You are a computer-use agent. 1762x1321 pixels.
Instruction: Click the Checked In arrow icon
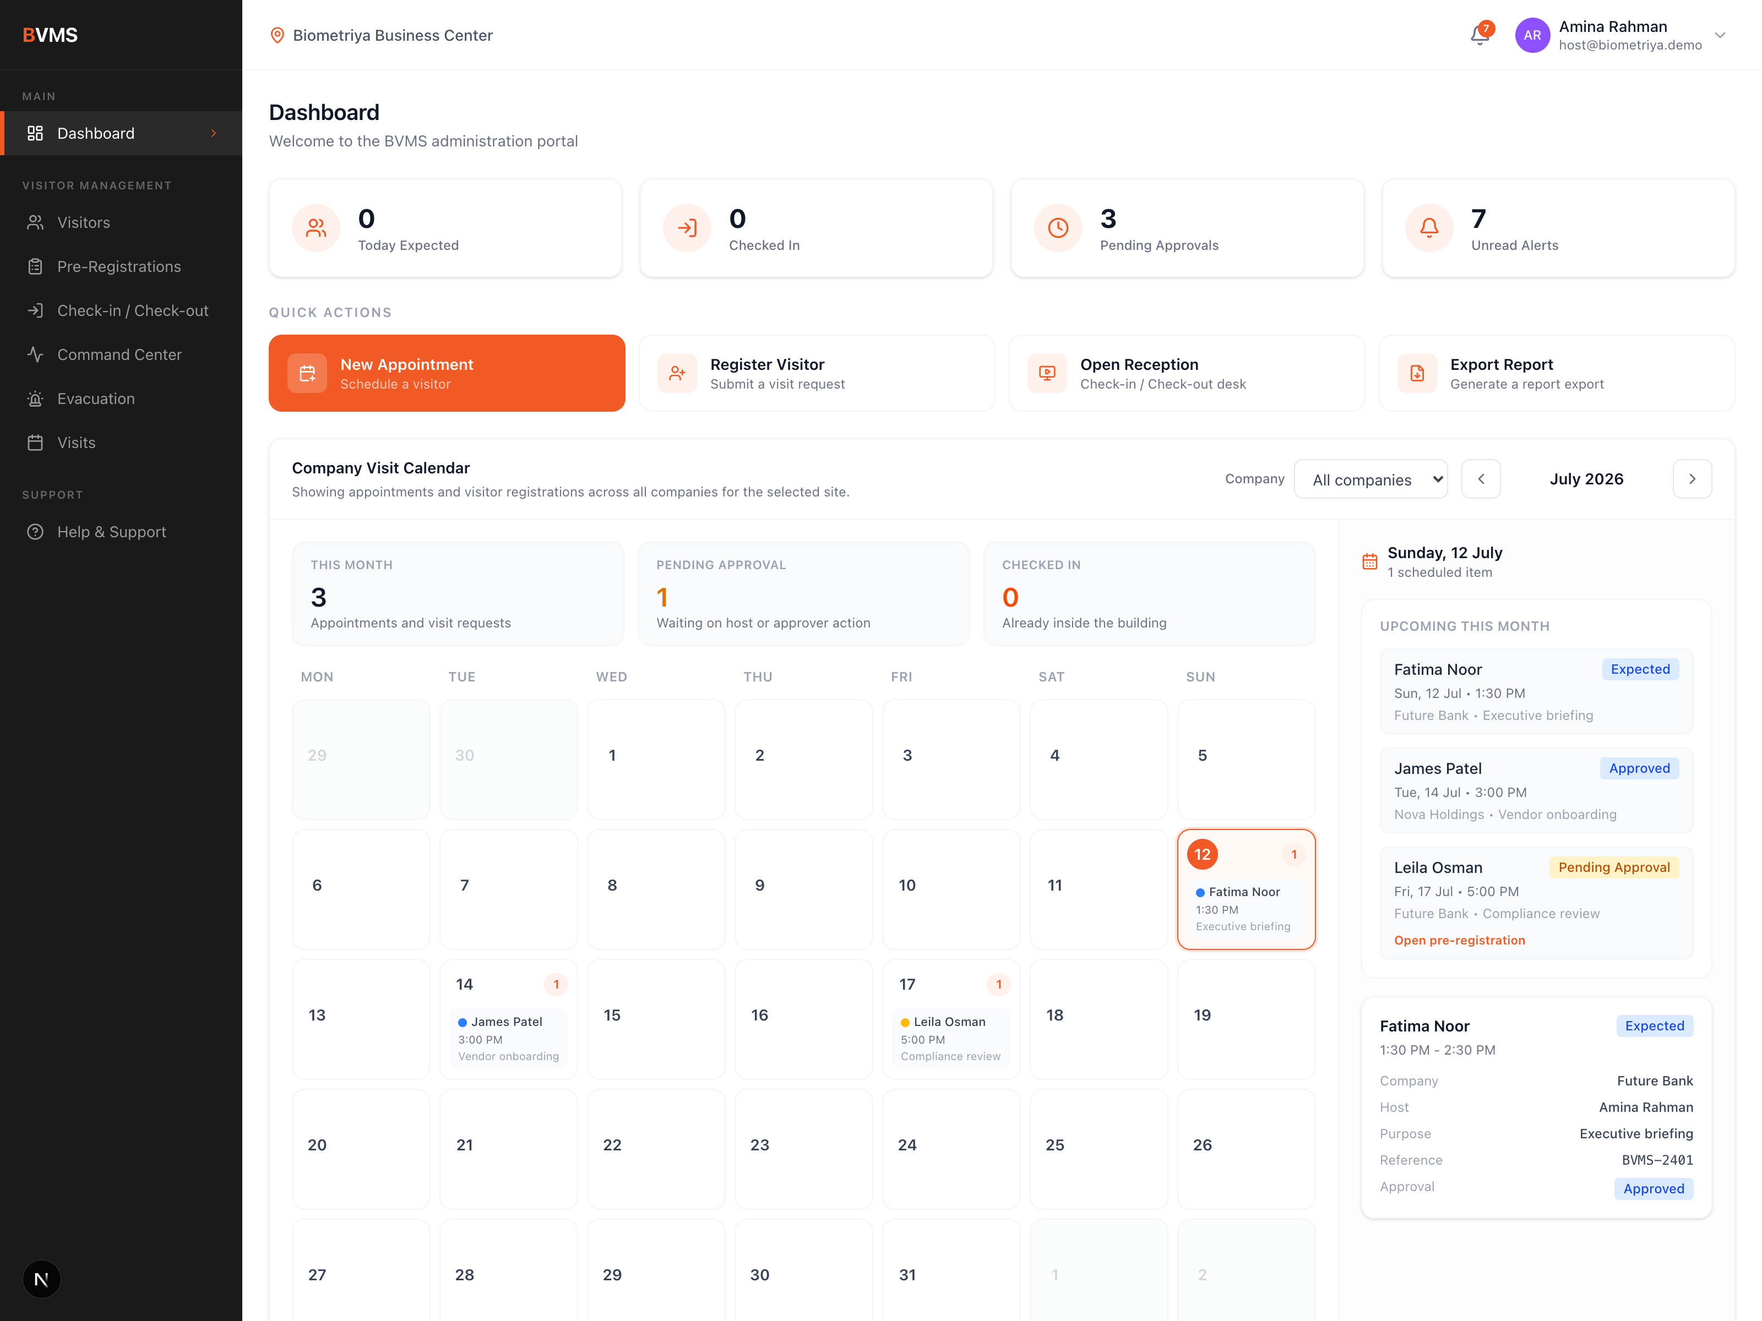coord(687,228)
